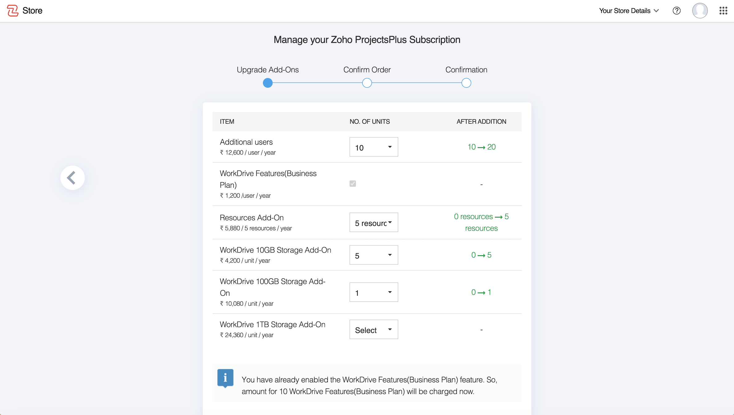Screen dimensions: 734x415
Task: Click the Zoho Store logo icon
Action: (13, 10)
